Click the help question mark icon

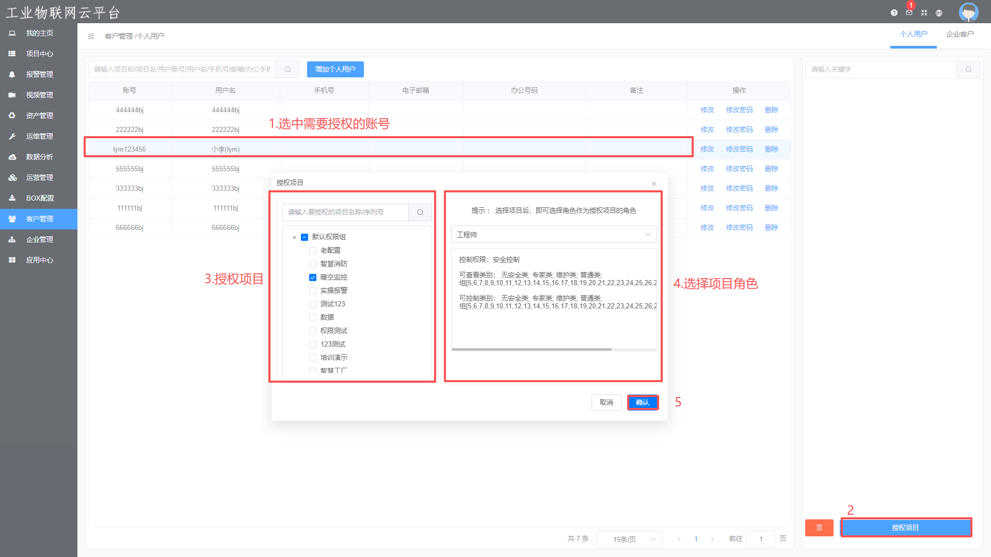pos(894,13)
